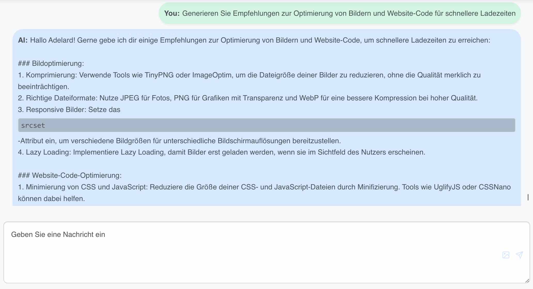Click the image upload icon
The height and width of the screenshot is (289, 533).
506,255
